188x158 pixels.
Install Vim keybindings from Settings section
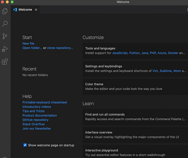[155, 71]
